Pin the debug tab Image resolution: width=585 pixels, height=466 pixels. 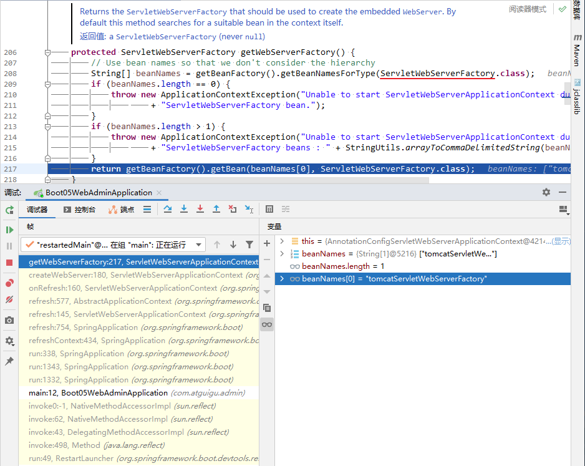tap(10, 361)
